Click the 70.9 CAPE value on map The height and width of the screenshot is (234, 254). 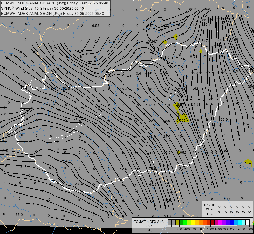tap(52, 104)
